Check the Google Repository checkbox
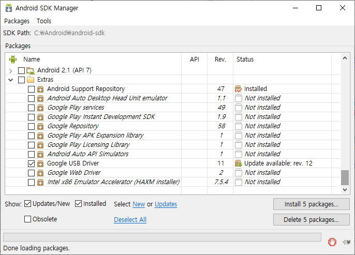Viewport: 355px width, 255px height. (x=31, y=126)
